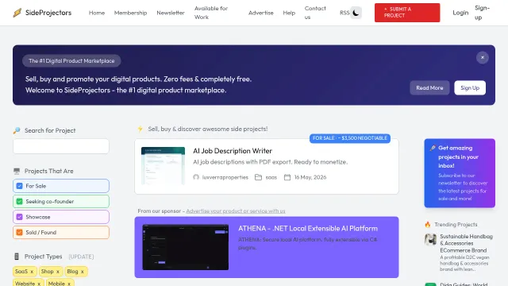The image size is (508, 286).
Task: Click the fire icon beside Trending Projects
Action: coord(428,224)
